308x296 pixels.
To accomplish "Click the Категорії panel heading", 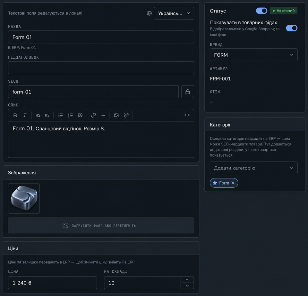I will [x=220, y=125].
